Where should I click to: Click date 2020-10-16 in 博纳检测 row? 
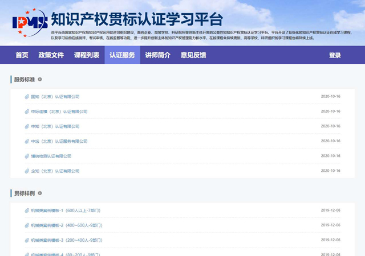(x=331, y=156)
